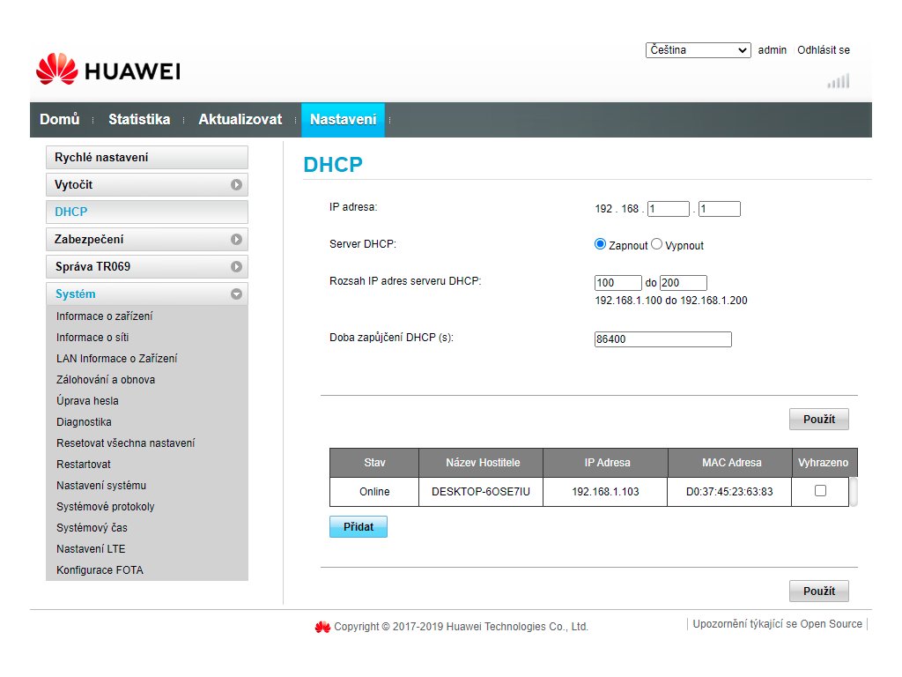Click the Huawei logo in header

[107, 70]
